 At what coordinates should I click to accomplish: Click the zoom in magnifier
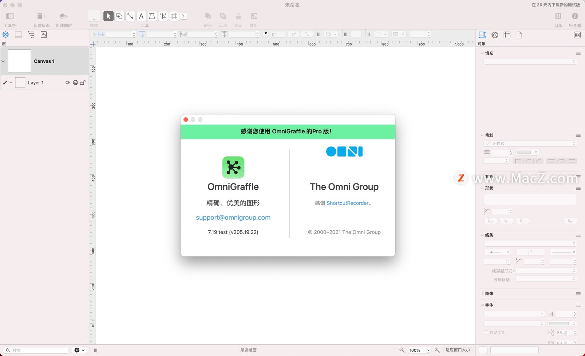pos(437,350)
